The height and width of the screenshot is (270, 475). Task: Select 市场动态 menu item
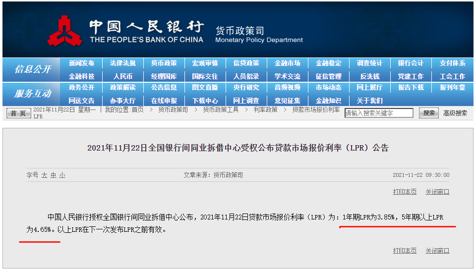pos(329,88)
